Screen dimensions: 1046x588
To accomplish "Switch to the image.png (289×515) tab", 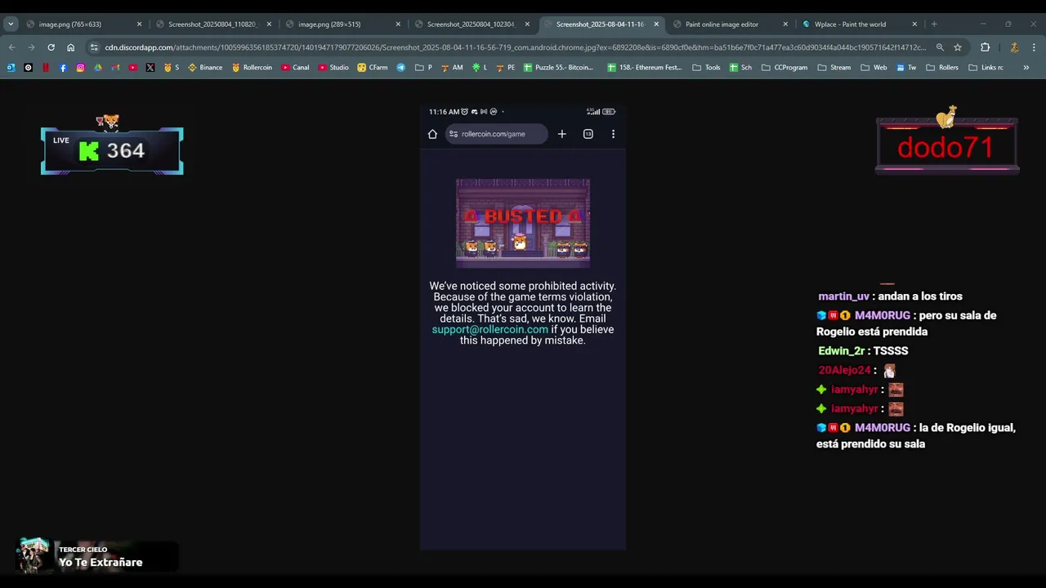I will 342,24.
